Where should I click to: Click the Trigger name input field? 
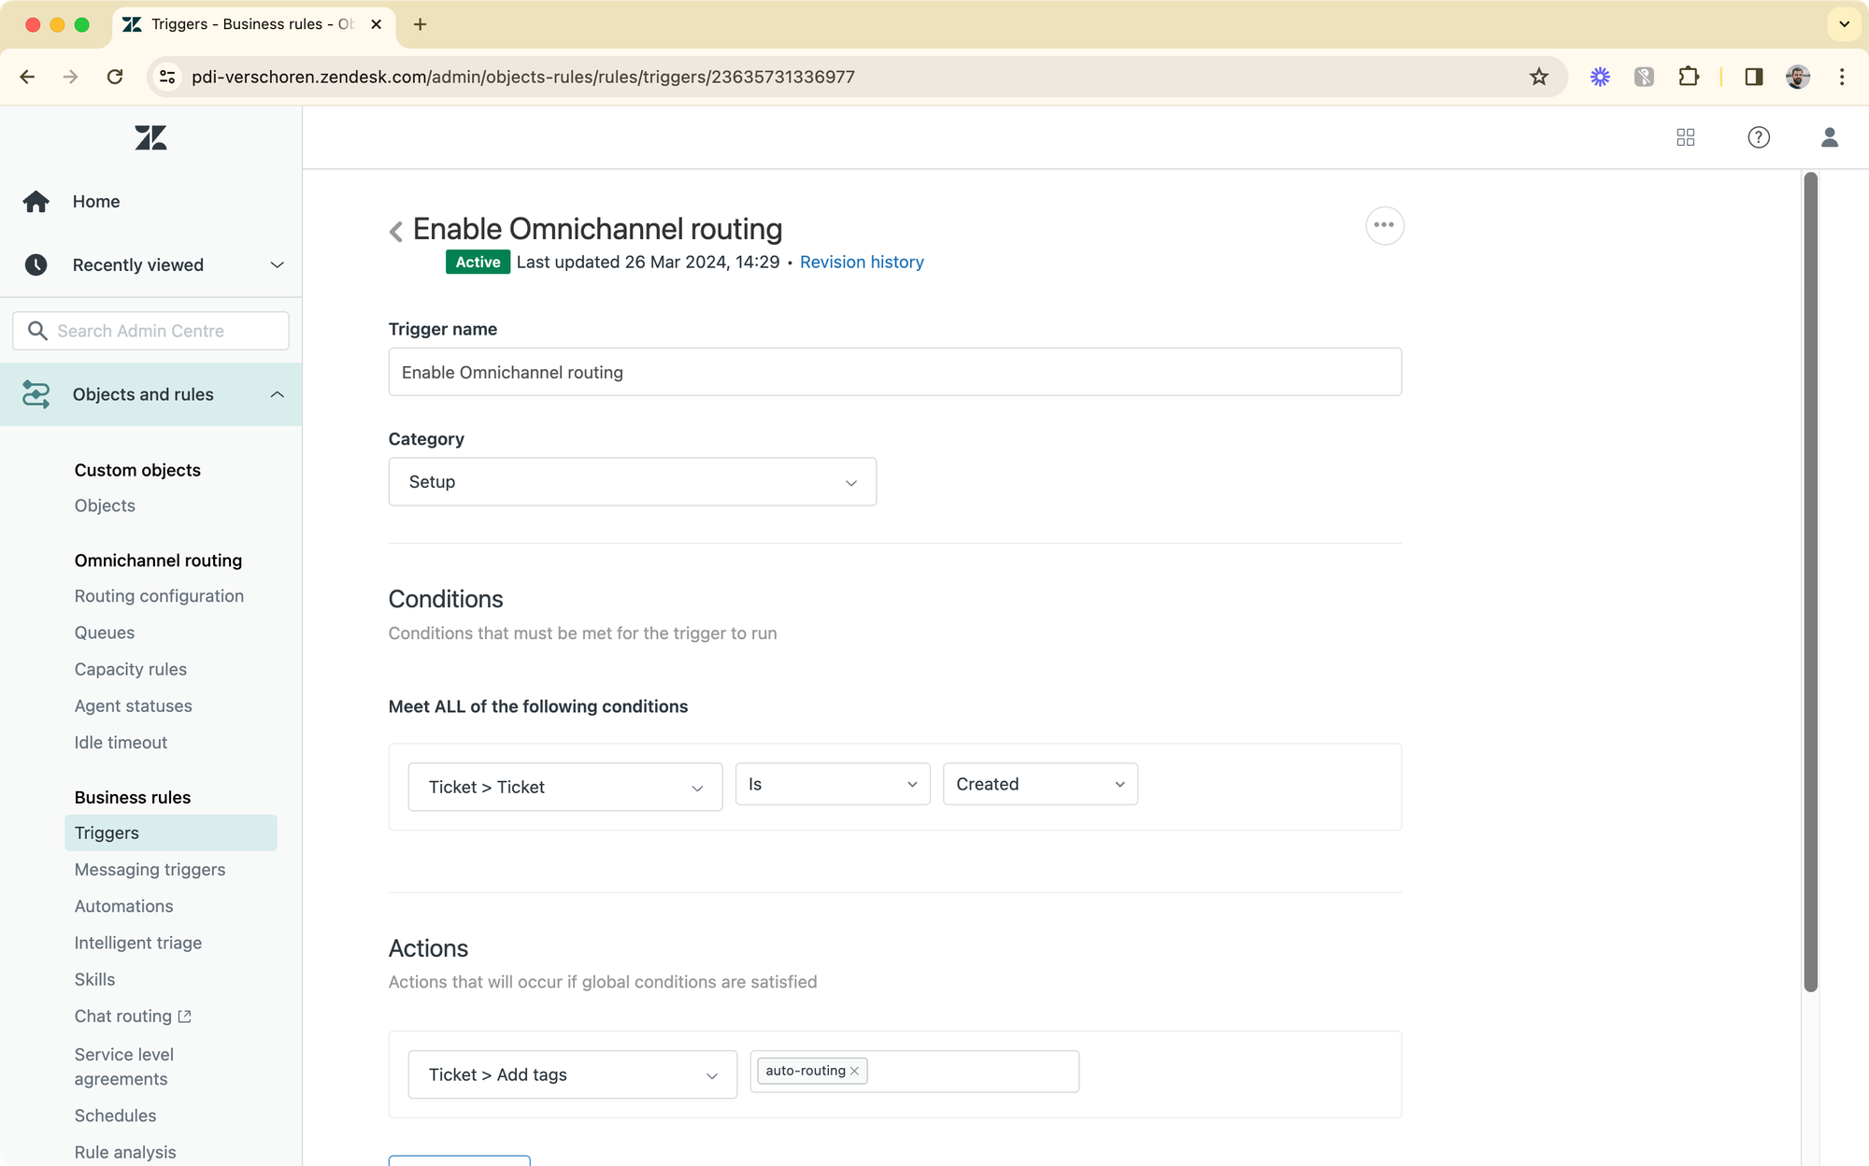[893, 372]
